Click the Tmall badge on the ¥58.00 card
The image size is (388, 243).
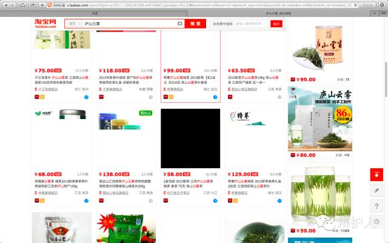click(x=166, y=200)
